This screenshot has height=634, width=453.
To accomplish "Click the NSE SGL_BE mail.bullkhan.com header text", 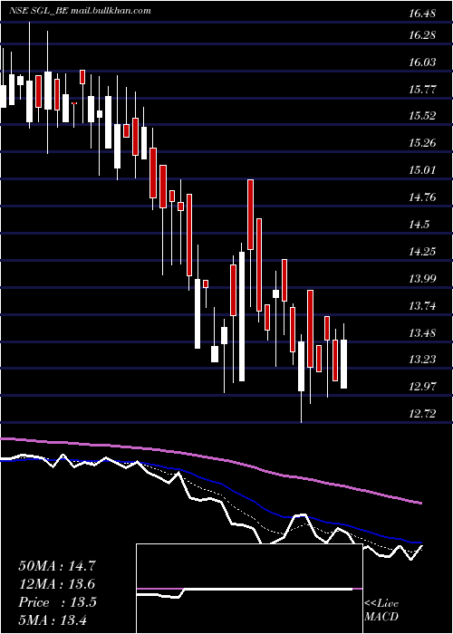I will click(80, 11).
